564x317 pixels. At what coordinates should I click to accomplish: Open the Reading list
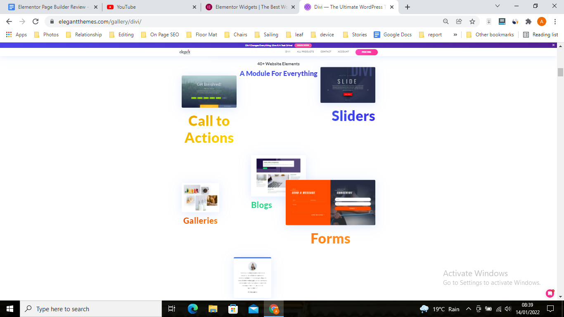[x=540, y=35]
